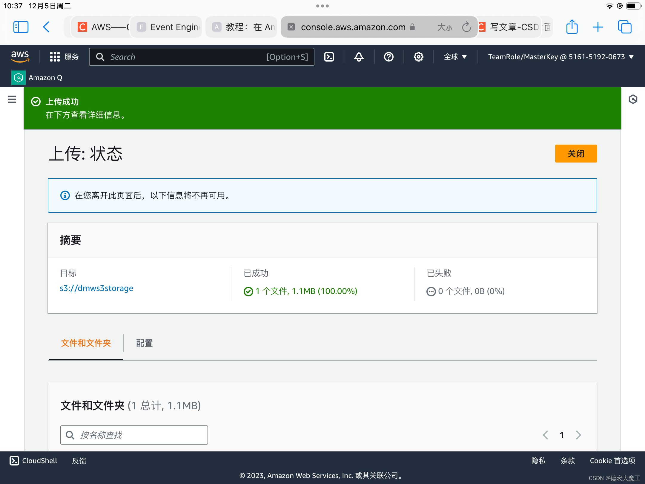Switch to the 写文章-CSDN tab
645x484 pixels.
pyautogui.click(x=509, y=27)
